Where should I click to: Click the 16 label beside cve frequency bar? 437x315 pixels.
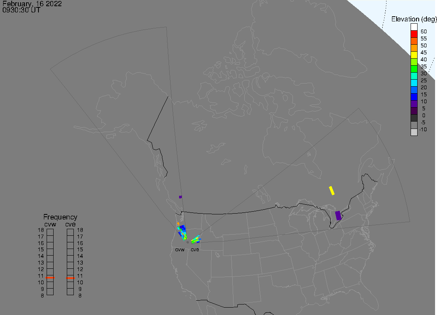tap(80, 243)
